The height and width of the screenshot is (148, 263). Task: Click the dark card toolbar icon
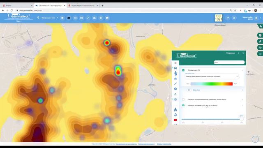click(x=69, y=18)
